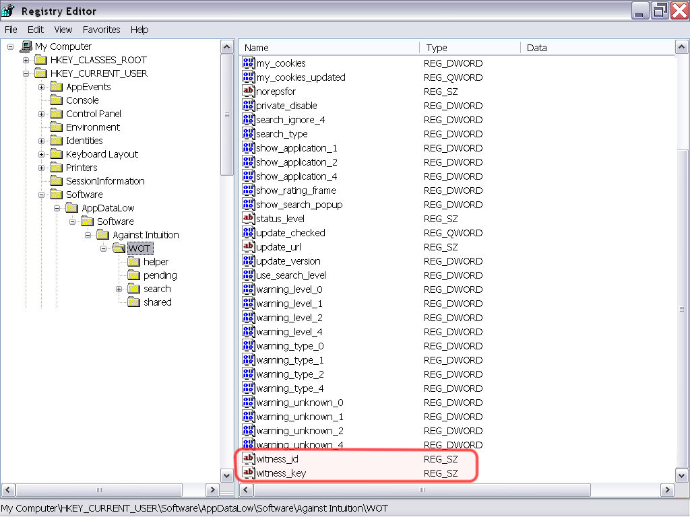Sort values by Type column header
The height and width of the screenshot is (517, 690).
coord(470,48)
